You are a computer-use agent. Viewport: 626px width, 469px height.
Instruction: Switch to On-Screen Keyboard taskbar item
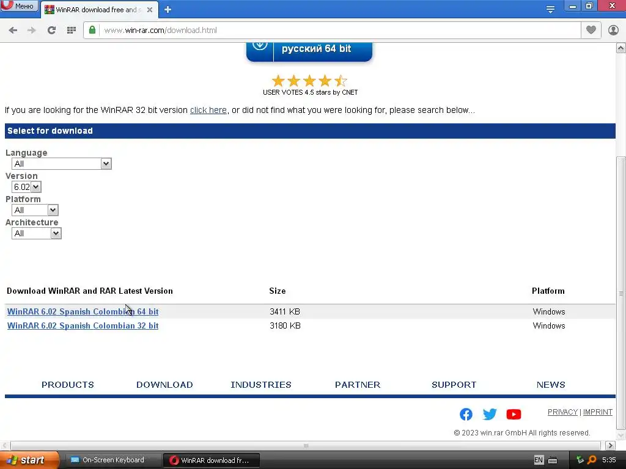click(113, 460)
